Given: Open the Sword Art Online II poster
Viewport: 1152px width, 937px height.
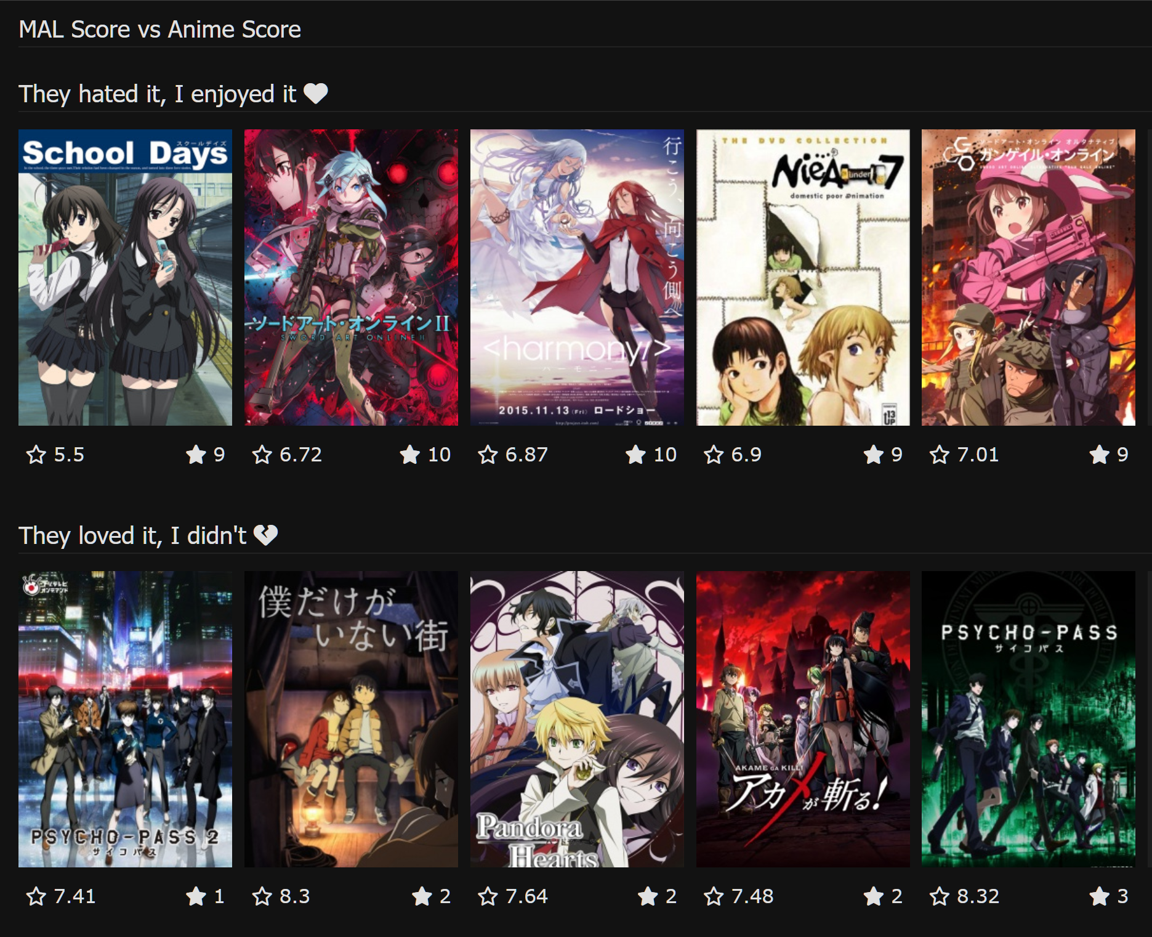Looking at the screenshot, I should [351, 277].
